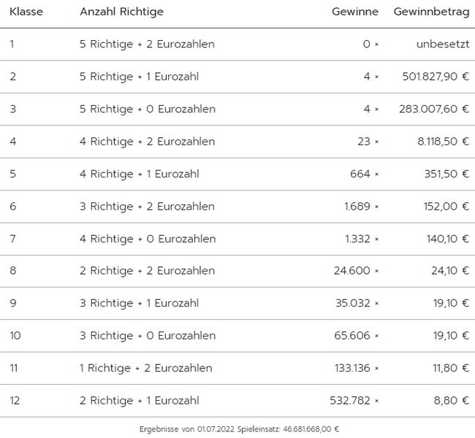Screen dimensions: 475x438
Task: Select the 1 Richtige + 2 Eurozahlen text
Action: click(x=145, y=368)
